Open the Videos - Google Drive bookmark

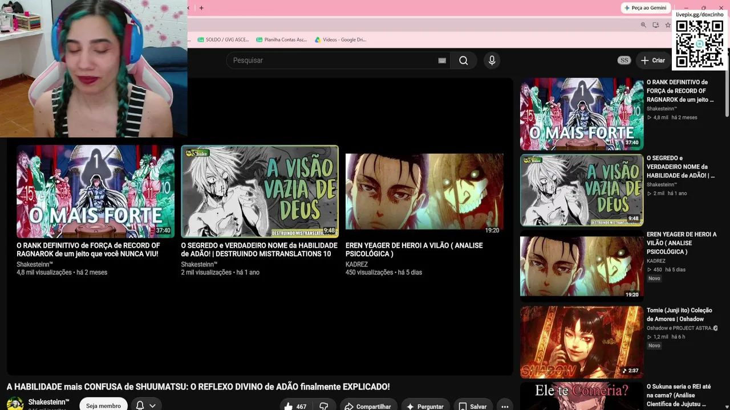340,40
